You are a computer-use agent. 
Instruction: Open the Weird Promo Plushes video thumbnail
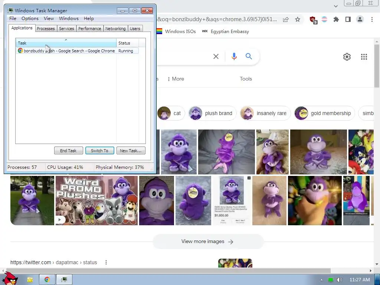(x=96, y=200)
